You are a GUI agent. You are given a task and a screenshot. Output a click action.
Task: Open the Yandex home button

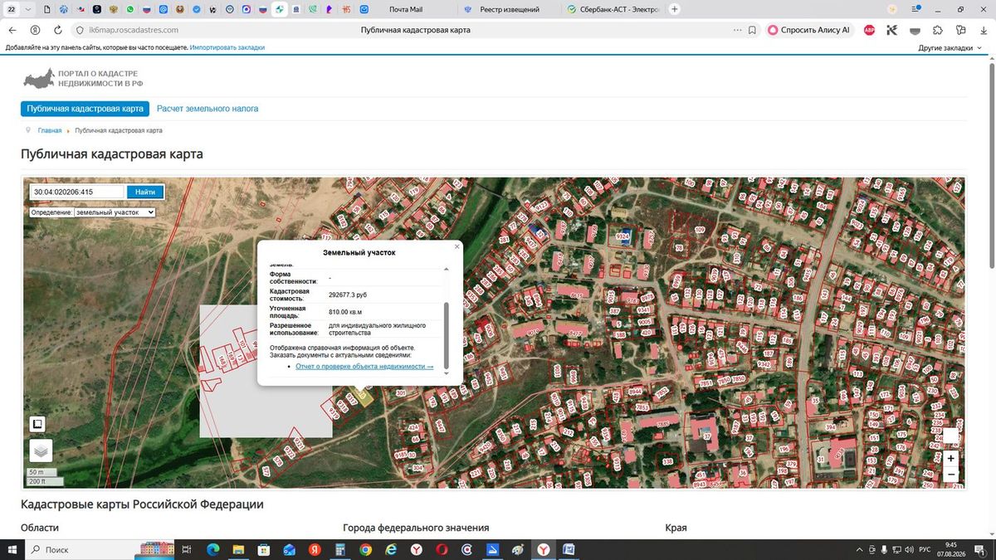pyautogui.click(x=35, y=30)
